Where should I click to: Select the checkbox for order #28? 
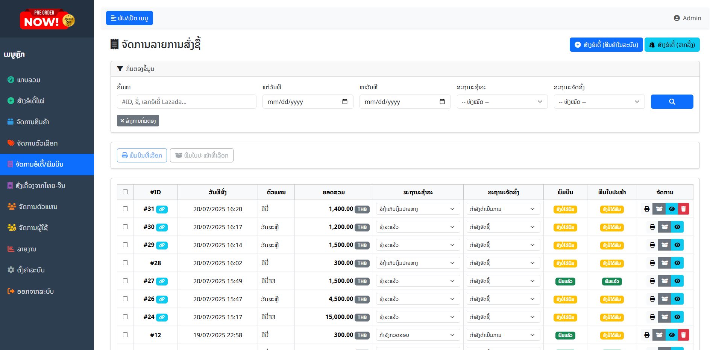coord(125,263)
